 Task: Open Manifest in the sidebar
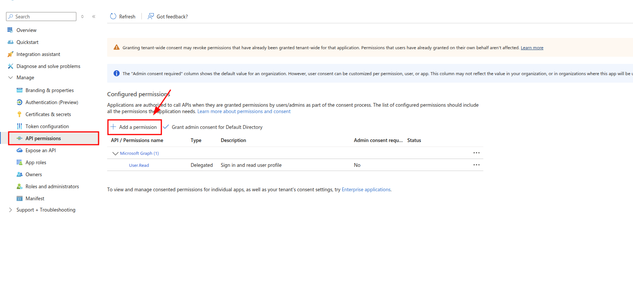35,198
